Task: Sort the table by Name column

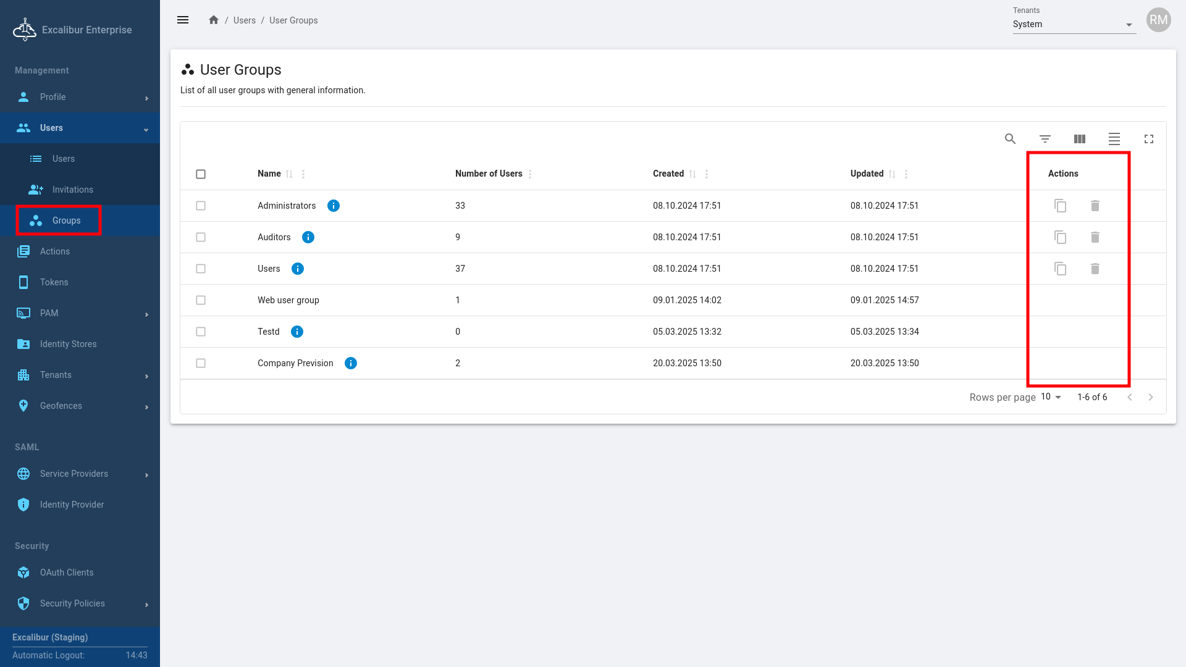Action: point(289,174)
